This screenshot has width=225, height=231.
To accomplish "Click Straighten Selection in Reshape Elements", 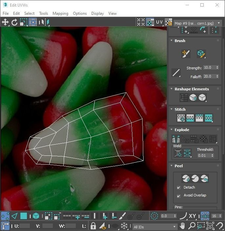I will [184, 98].
